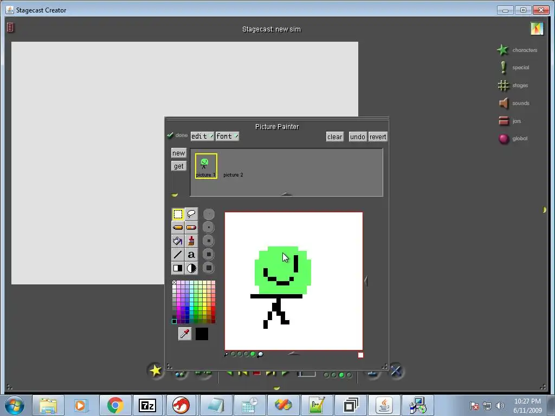Image resolution: width=555 pixels, height=416 pixels.
Task: Open the stages grid drawer
Action: coord(503,85)
